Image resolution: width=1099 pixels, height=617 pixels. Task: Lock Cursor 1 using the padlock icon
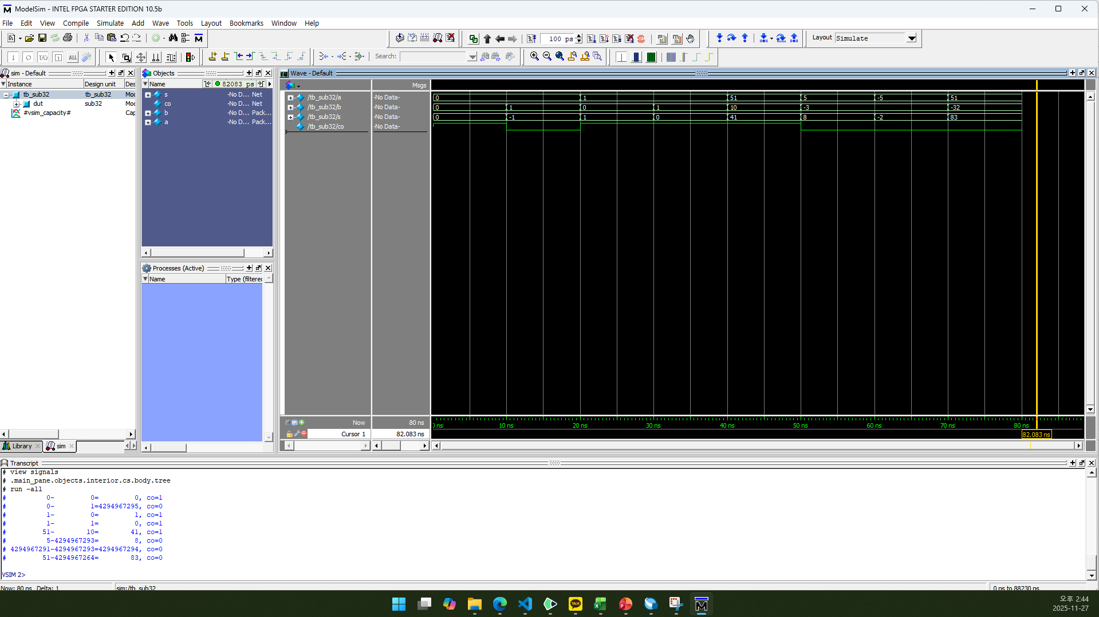(290, 433)
